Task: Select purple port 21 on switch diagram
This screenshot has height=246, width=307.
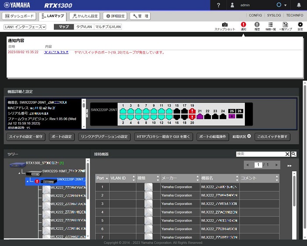Action: point(200,116)
